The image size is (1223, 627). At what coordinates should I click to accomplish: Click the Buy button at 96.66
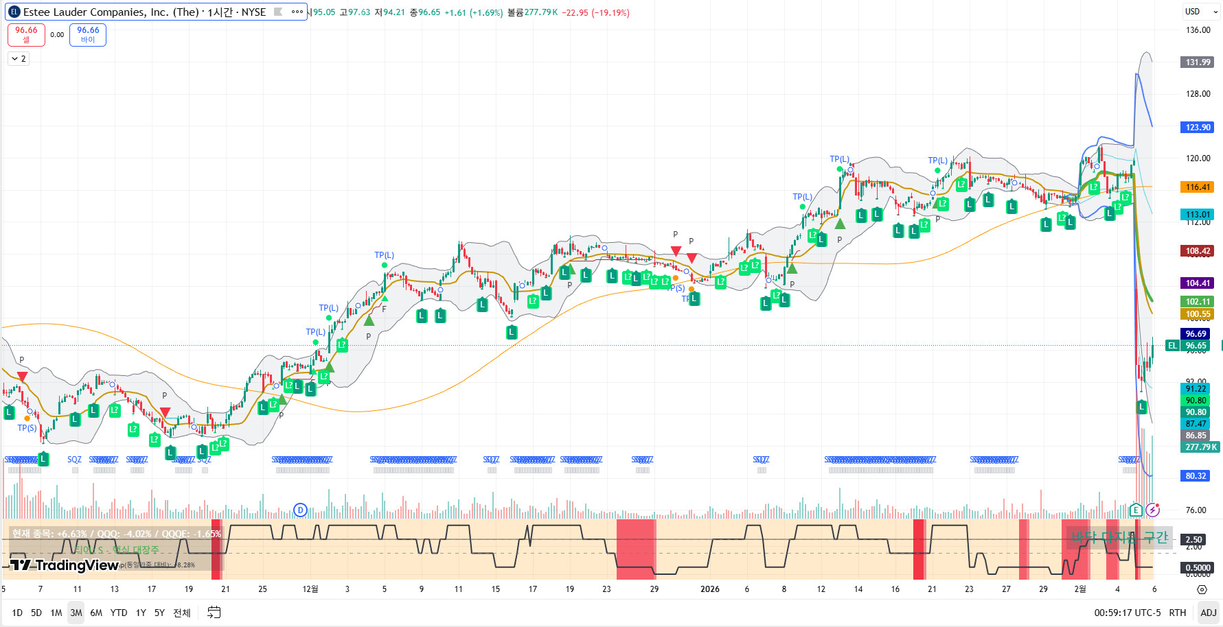pyautogui.click(x=88, y=34)
